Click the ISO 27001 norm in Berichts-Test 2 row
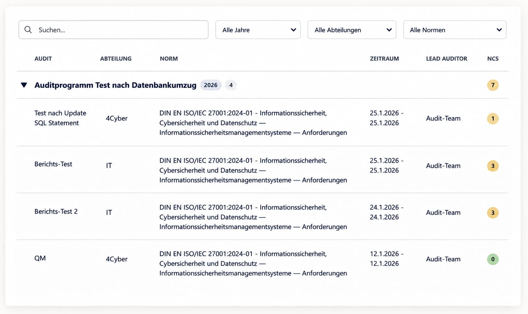Image resolution: width=528 pixels, height=314 pixels. pyautogui.click(x=253, y=217)
